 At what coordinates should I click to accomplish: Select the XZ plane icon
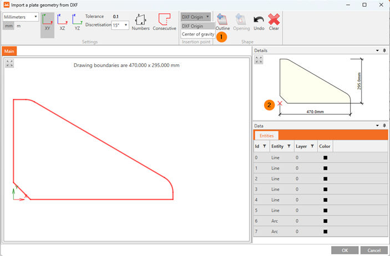point(62,22)
